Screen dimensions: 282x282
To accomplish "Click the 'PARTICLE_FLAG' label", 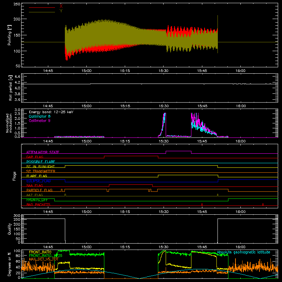I will tap(39, 190).
